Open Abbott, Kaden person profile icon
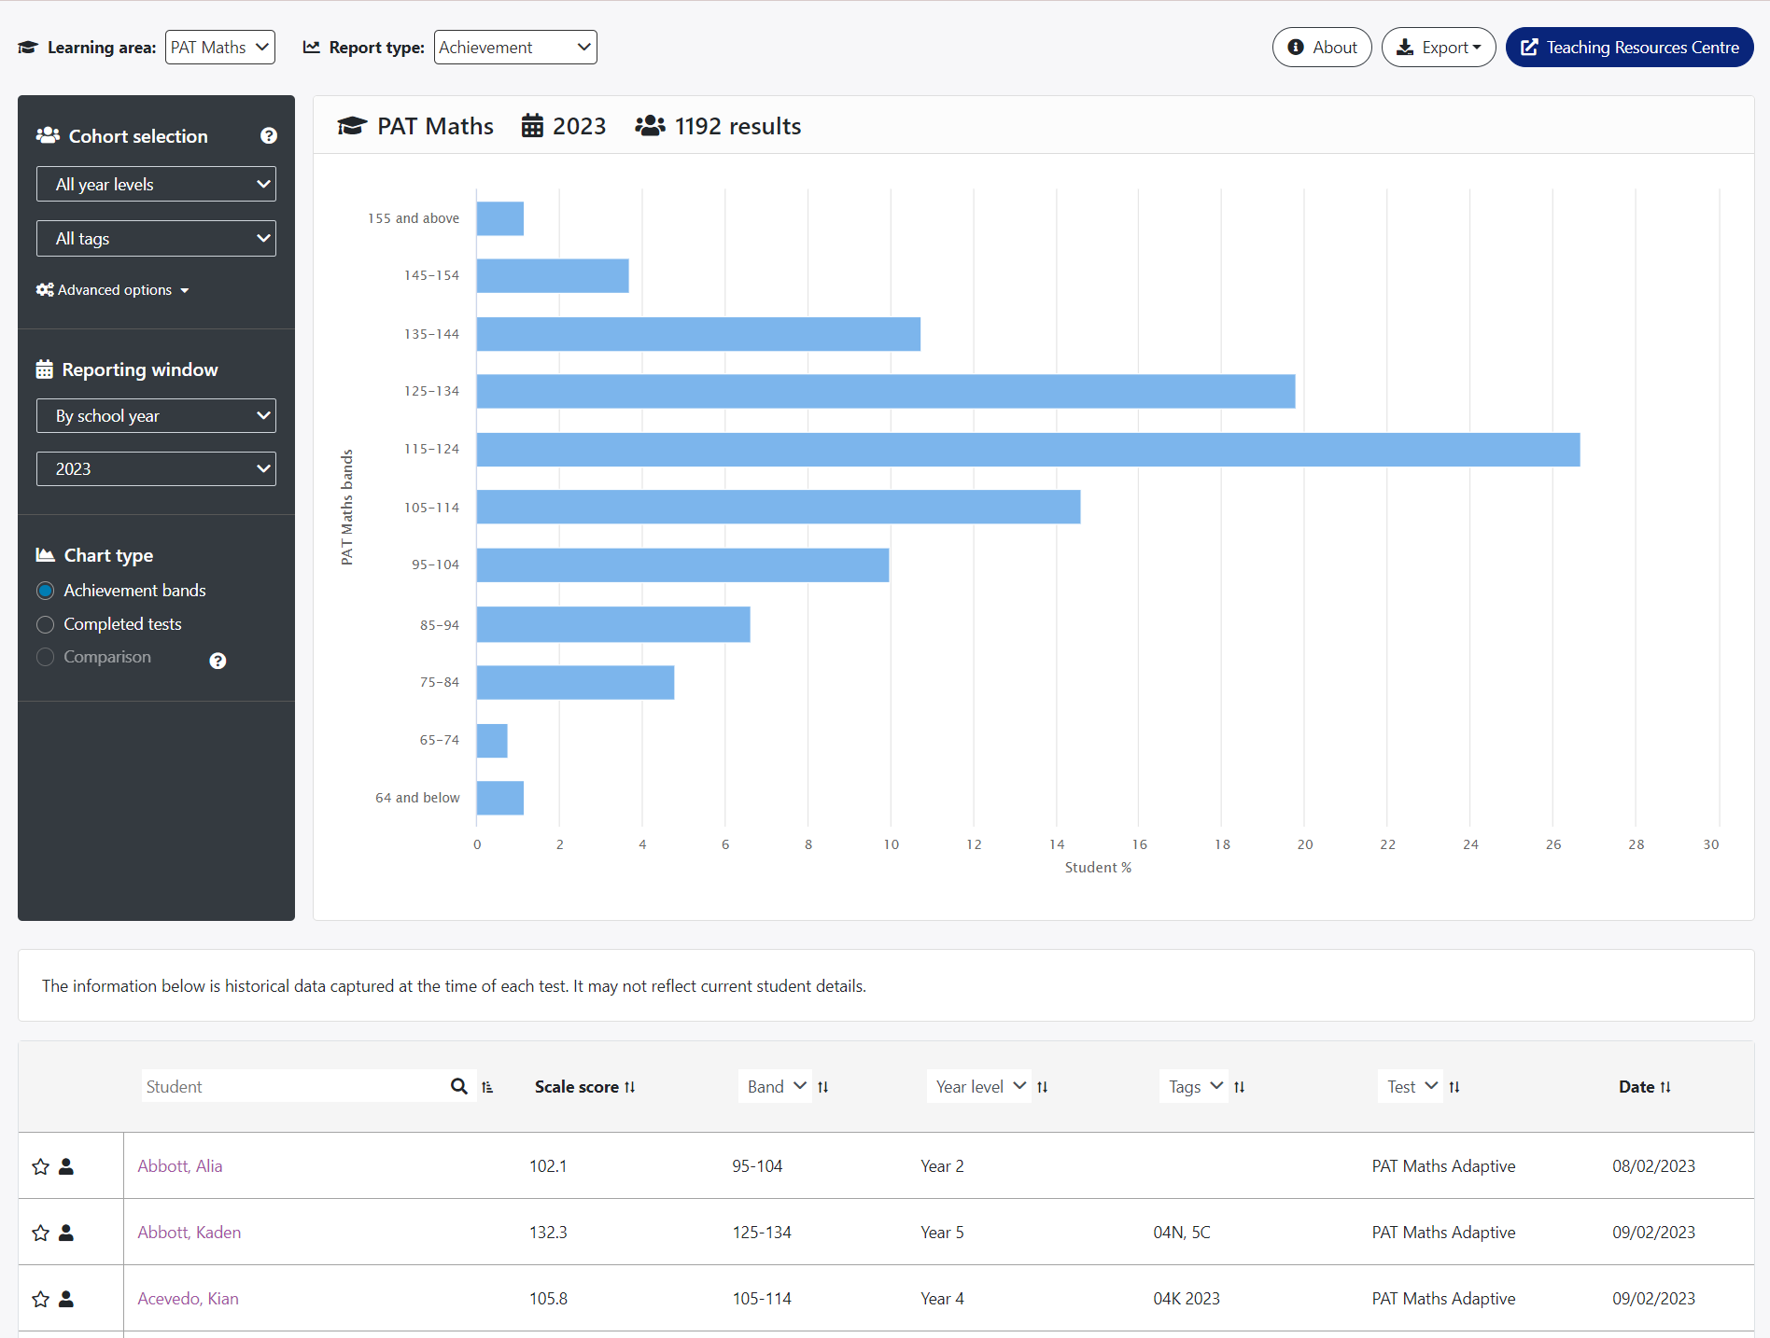Viewport: 1770px width, 1338px height. point(66,1233)
